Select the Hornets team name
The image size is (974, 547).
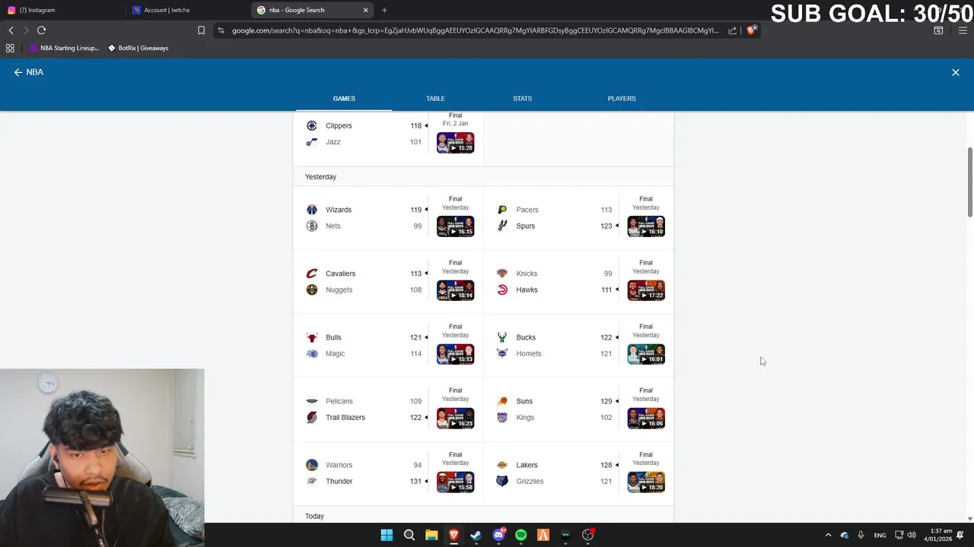coord(528,353)
